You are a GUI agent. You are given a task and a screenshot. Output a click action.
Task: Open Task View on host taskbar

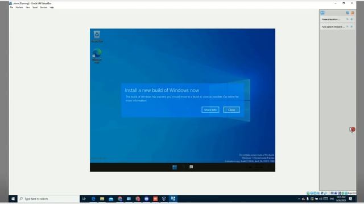pyautogui.click(x=84, y=199)
